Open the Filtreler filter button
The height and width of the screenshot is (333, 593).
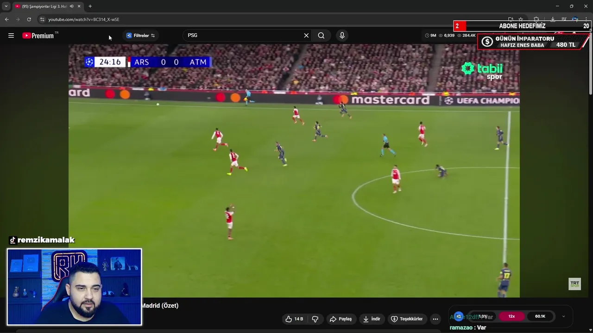(x=141, y=36)
